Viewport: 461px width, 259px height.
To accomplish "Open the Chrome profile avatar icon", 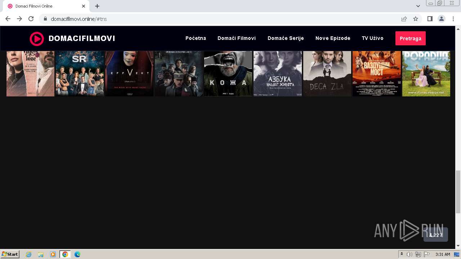I will click(x=442, y=19).
